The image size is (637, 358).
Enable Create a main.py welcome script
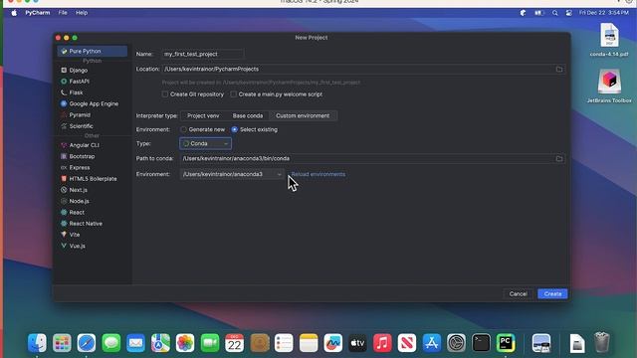coord(233,94)
